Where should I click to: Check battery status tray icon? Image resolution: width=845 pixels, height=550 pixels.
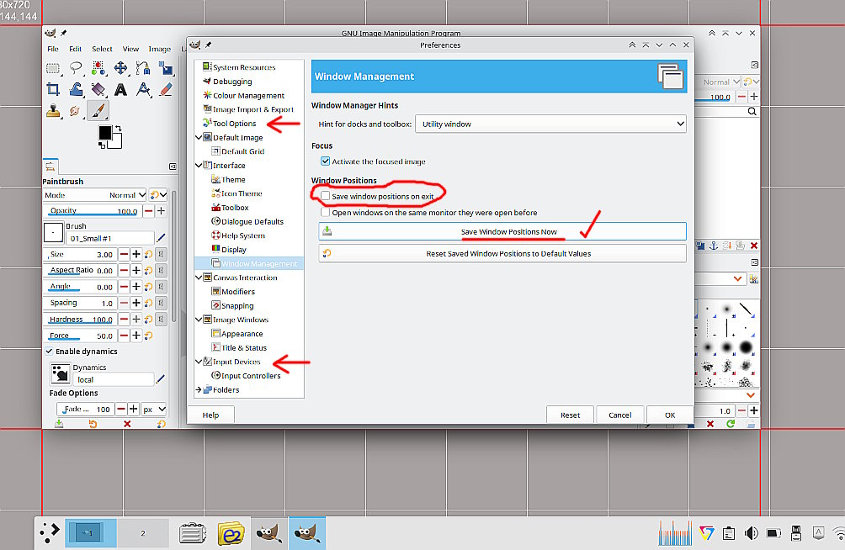(773, 533)
